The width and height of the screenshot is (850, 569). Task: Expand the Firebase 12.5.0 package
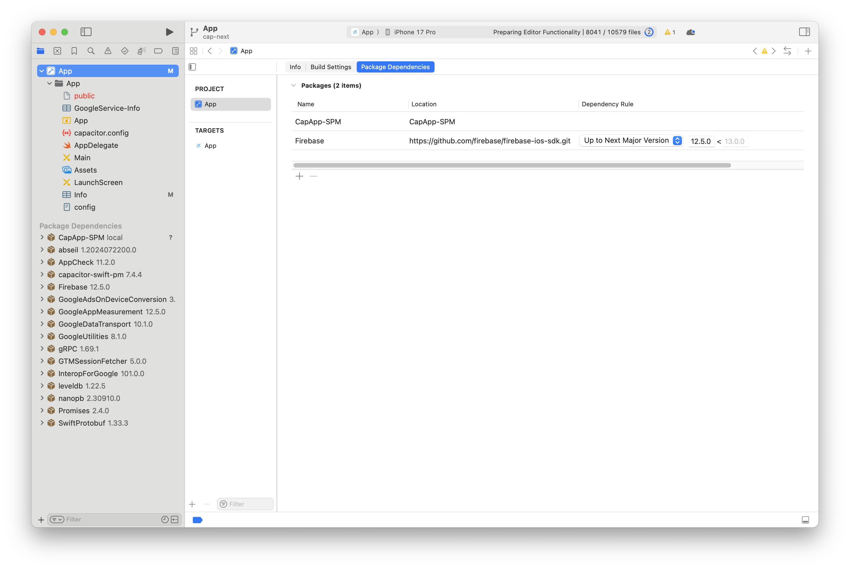point(42,287)
